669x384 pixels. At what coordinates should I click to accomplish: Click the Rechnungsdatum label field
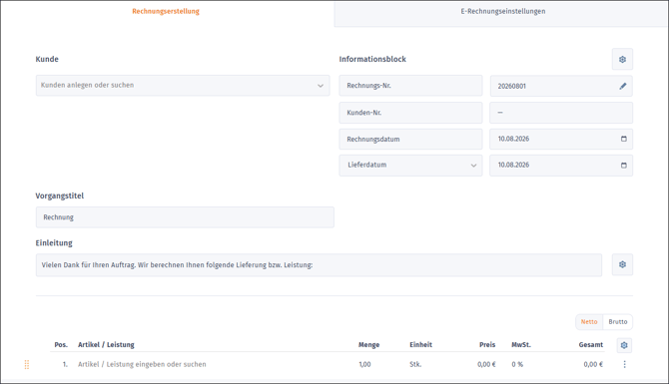coord(410,139)
